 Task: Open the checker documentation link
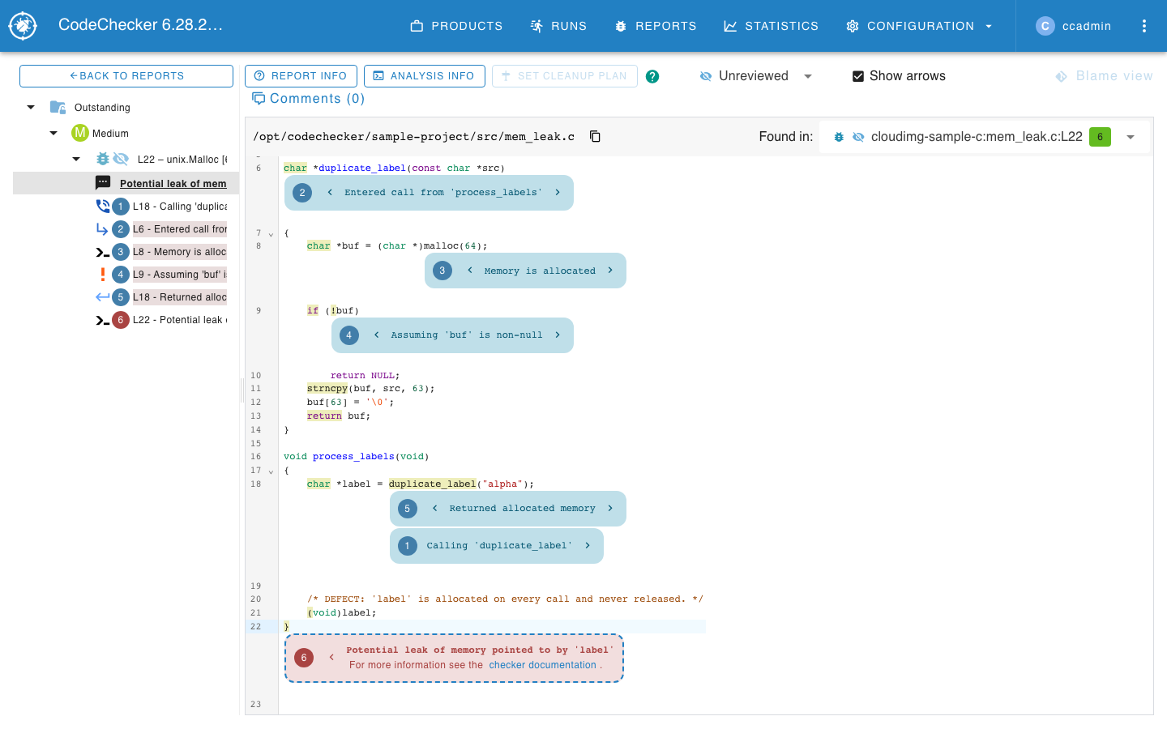(542, 665)
